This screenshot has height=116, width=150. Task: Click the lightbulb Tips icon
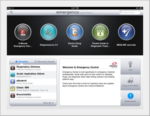coord(130,64)
